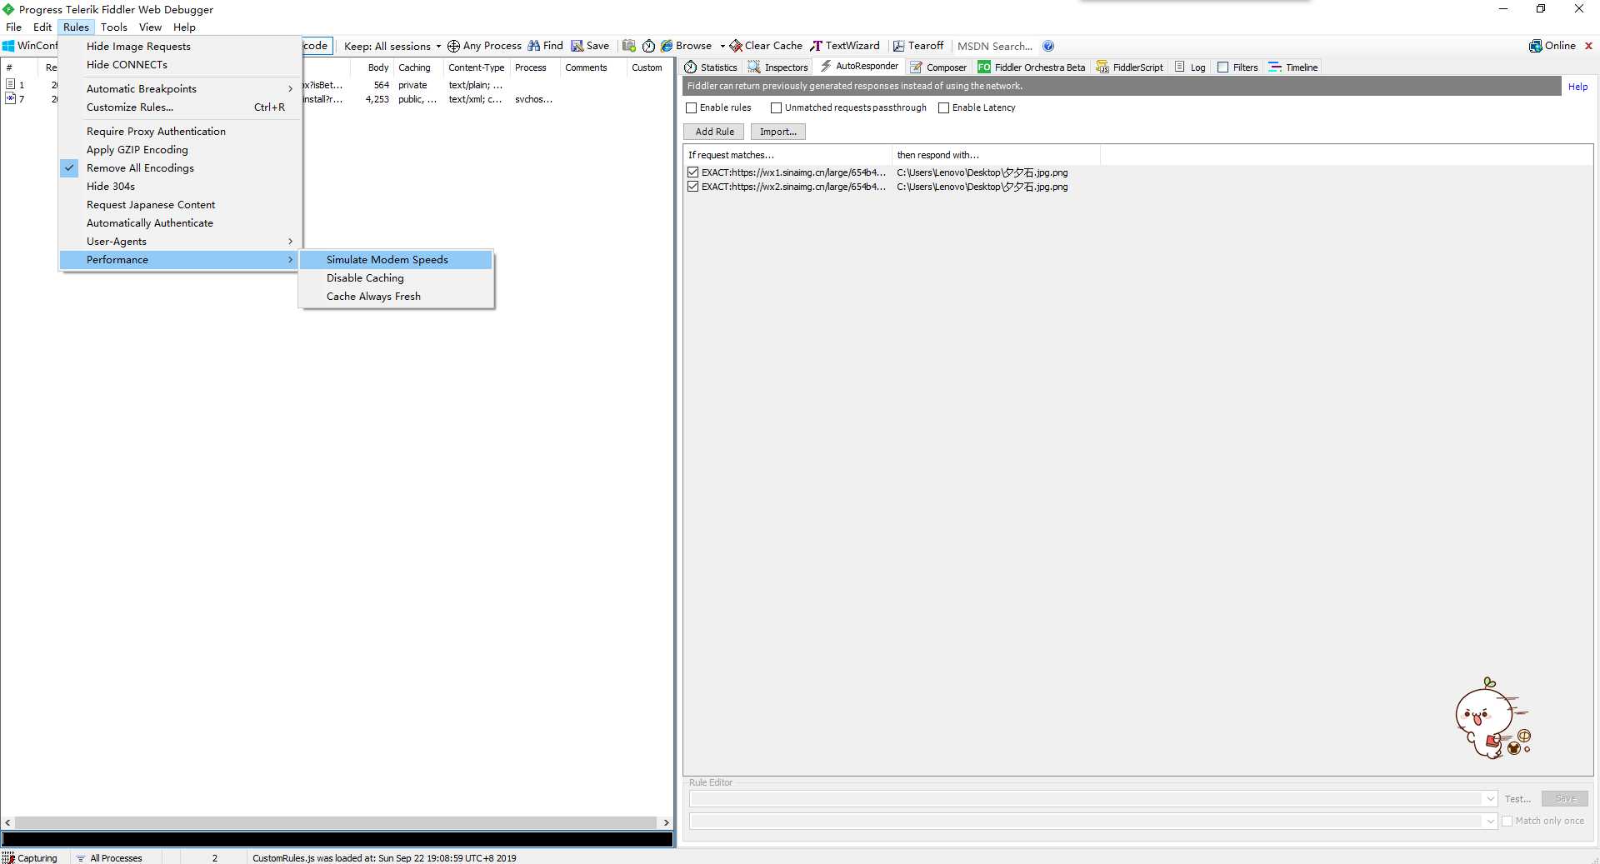Choose 'Customize Rules...' menu entry

tap(180, 107)
